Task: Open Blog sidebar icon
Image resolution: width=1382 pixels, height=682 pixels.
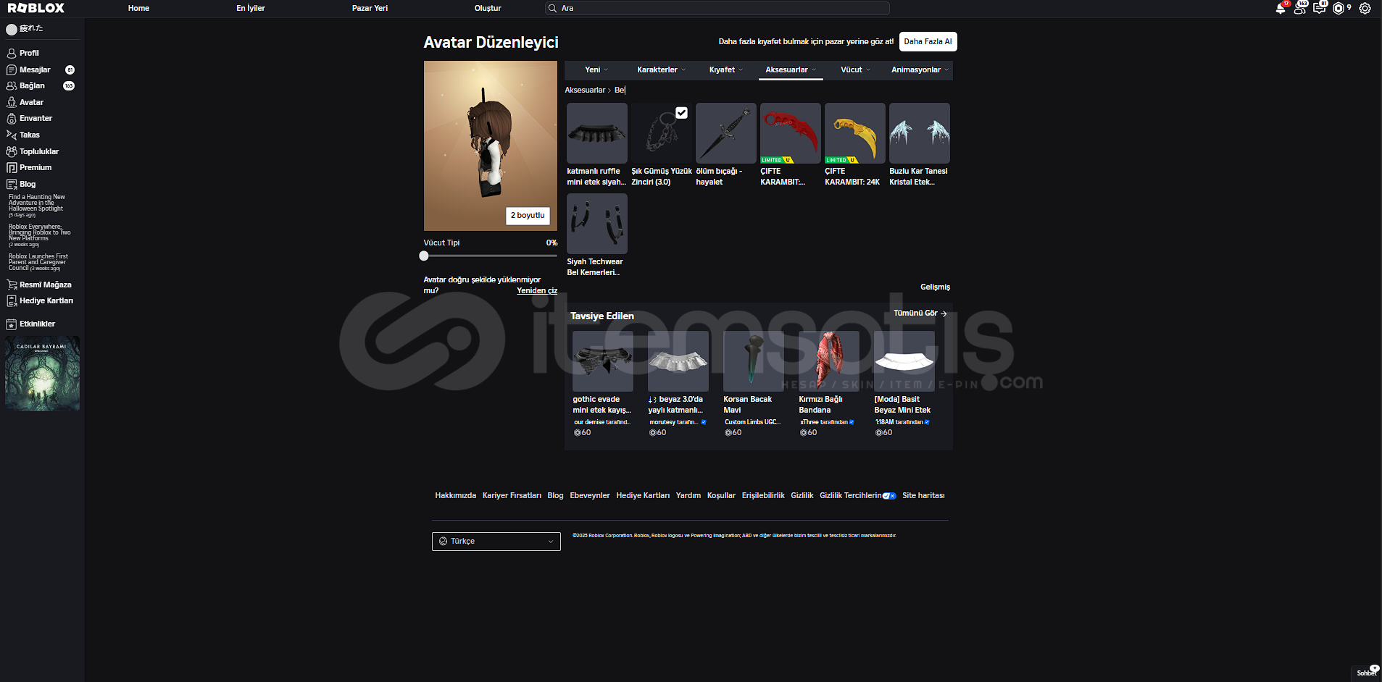Action: point(12,184)
